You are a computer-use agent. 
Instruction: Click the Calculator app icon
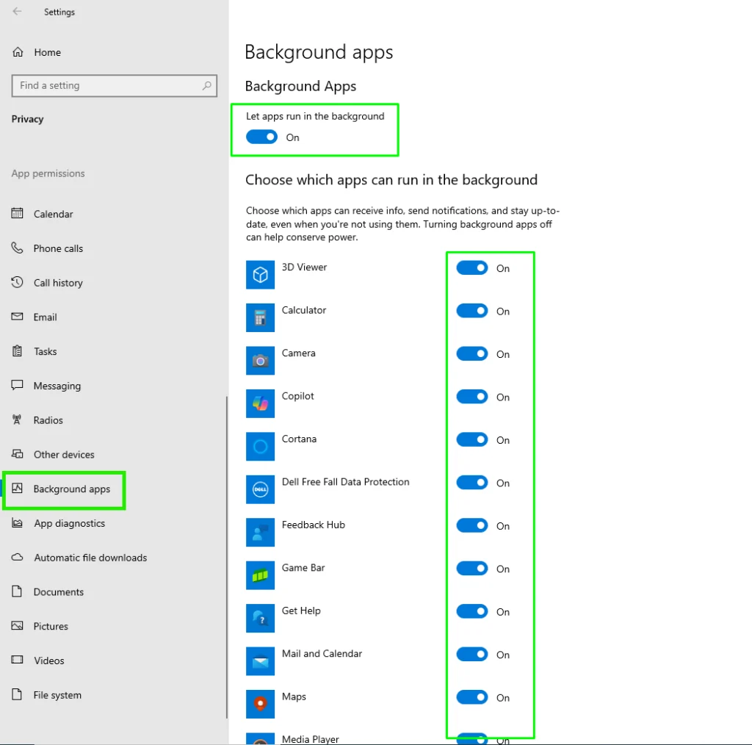(x=261, y=317)
